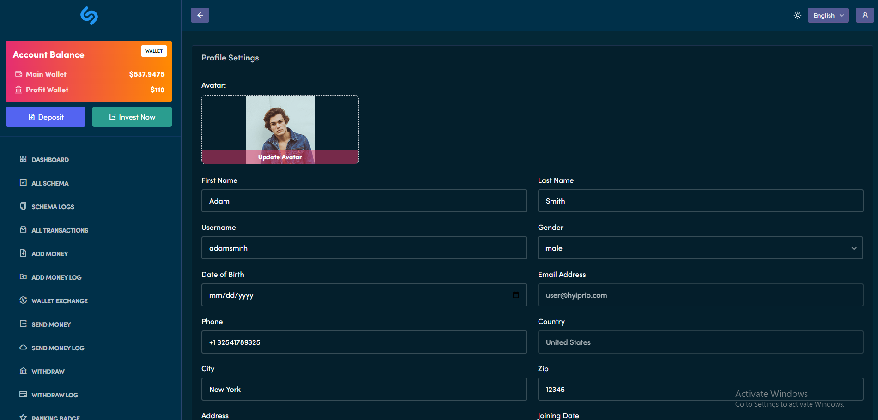Click the site logo in sidebar
The width and height of the screenshot is (878, 420).
click(x=89, y=16)
